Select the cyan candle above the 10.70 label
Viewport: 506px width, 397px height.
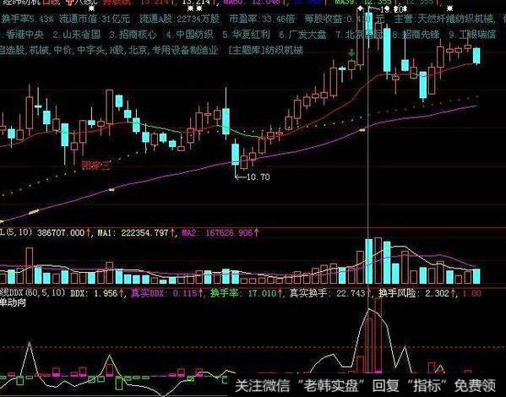click(x=236, y=155)
